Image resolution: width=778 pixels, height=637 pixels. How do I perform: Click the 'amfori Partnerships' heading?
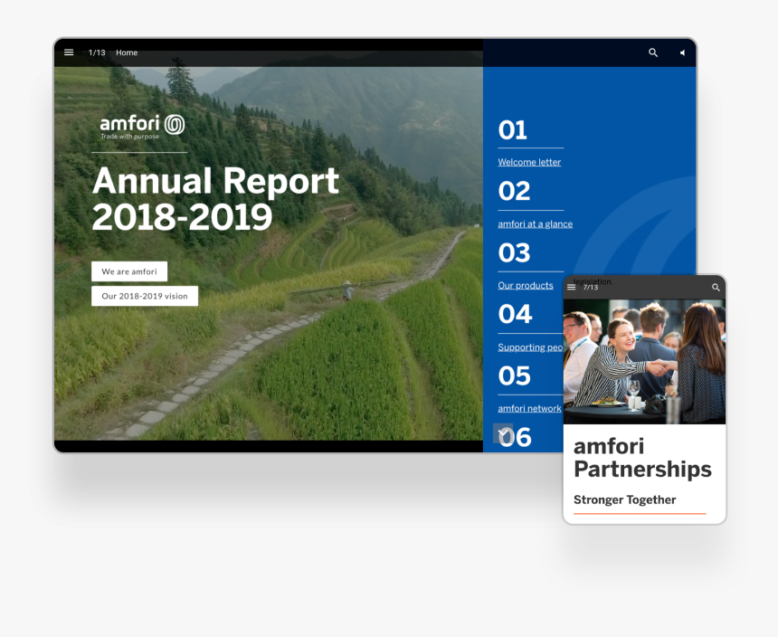click(642, 458)
